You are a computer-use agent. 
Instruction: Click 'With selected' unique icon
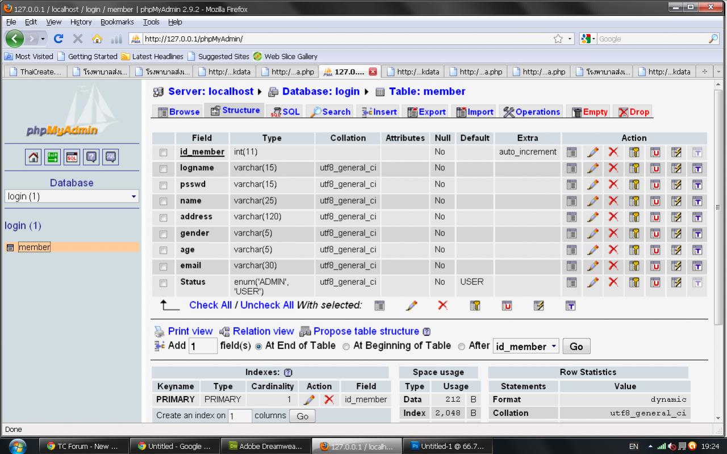[507, 305]
